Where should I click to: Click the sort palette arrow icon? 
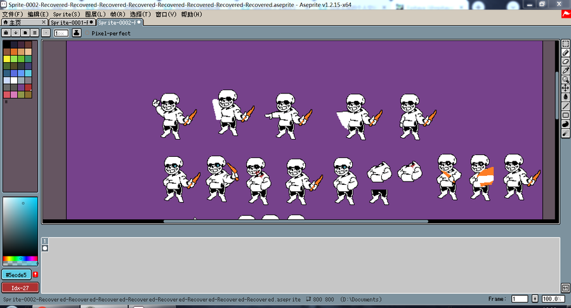(x=16, y=33)
